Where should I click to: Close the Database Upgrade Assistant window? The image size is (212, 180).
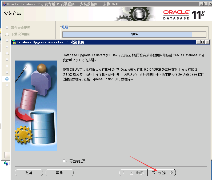pos(207,42)
